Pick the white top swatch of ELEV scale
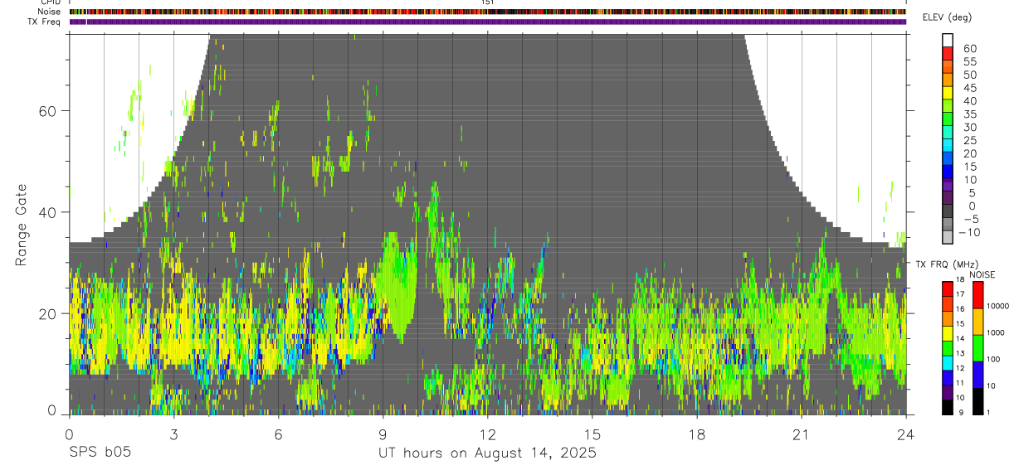This screenshot has height=470, width=1019. 948,40
